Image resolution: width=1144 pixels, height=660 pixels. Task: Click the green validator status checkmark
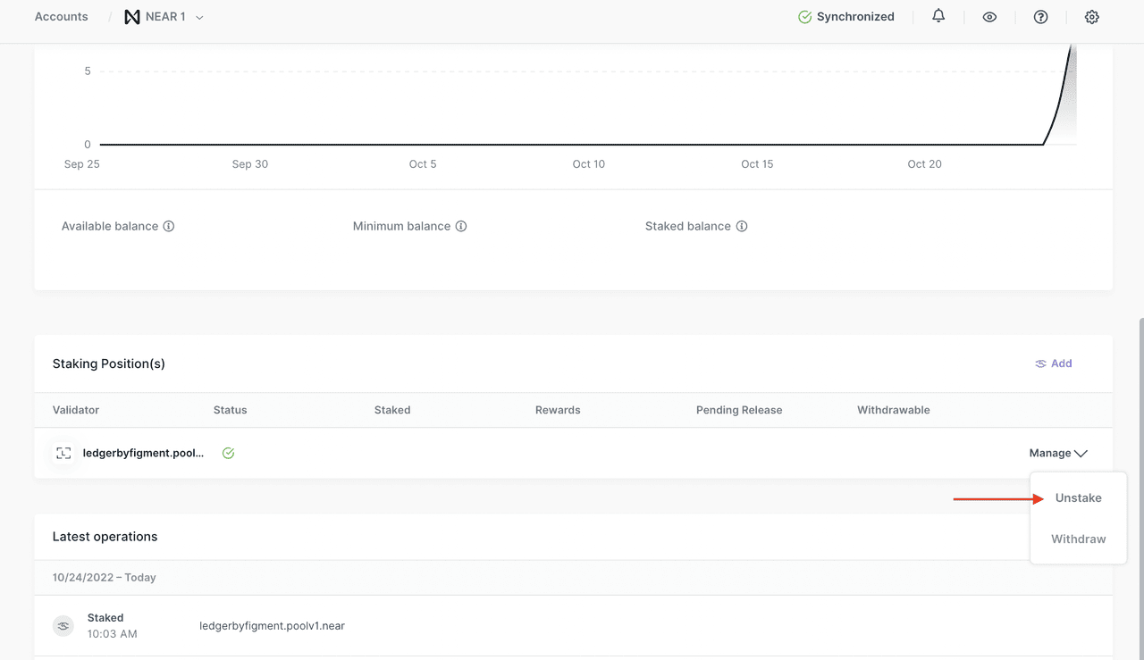click(228, 454)
